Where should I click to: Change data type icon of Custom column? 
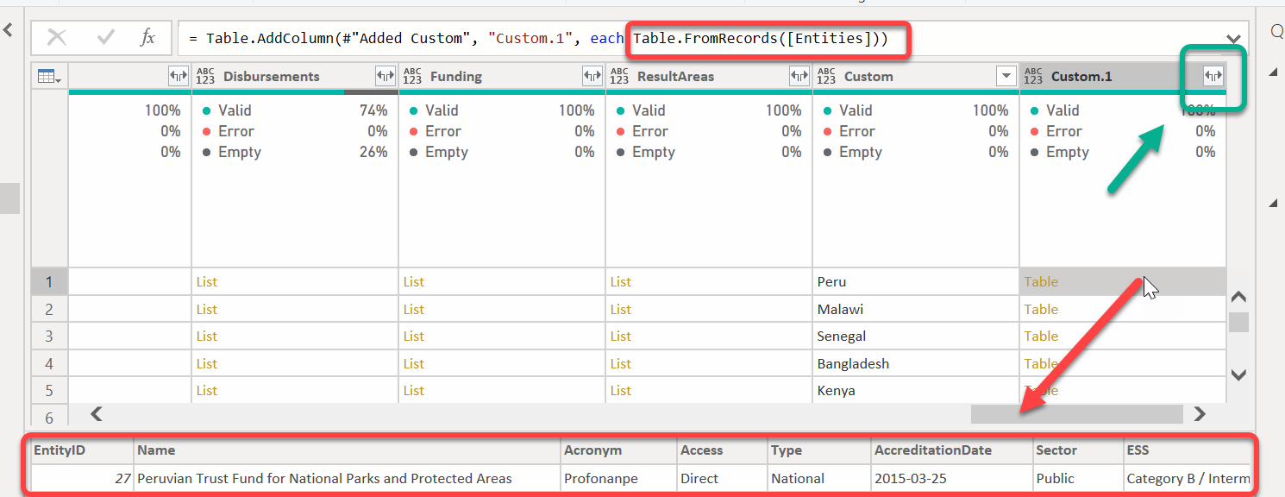click(x=827, y=76)
